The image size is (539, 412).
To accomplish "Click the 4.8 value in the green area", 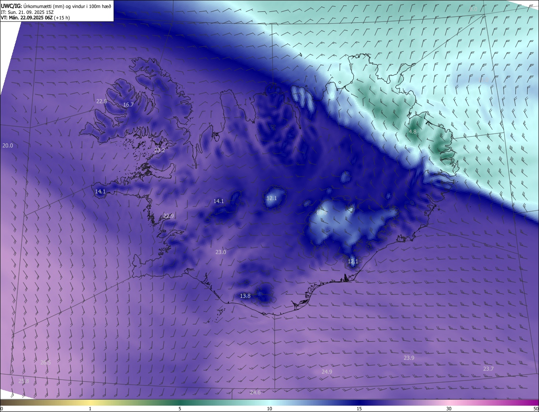I will click(x=413, y=132).
